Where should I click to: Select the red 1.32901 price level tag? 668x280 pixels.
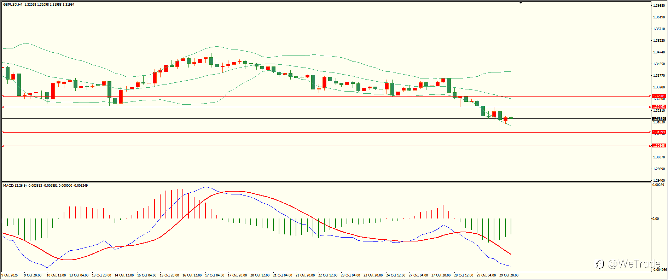click(x=659, y=96)
